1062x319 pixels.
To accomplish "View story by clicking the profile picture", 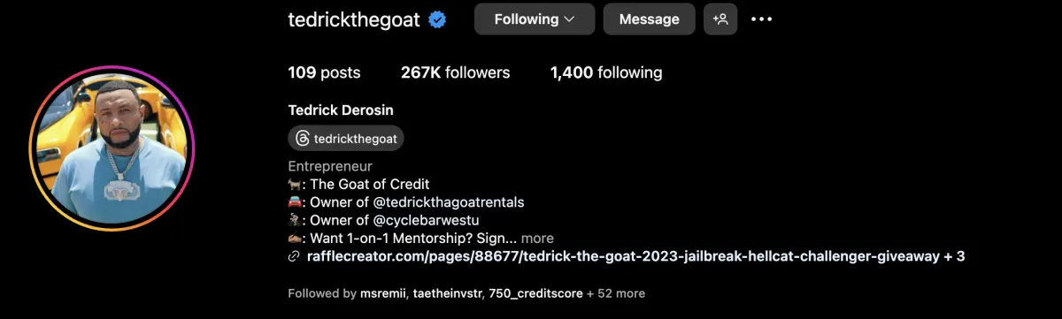I will click(x=112, y=148).
